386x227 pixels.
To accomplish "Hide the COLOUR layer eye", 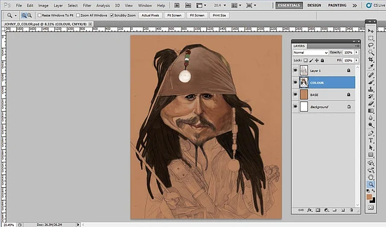I will pyautogui.click(x=295, y=83).
